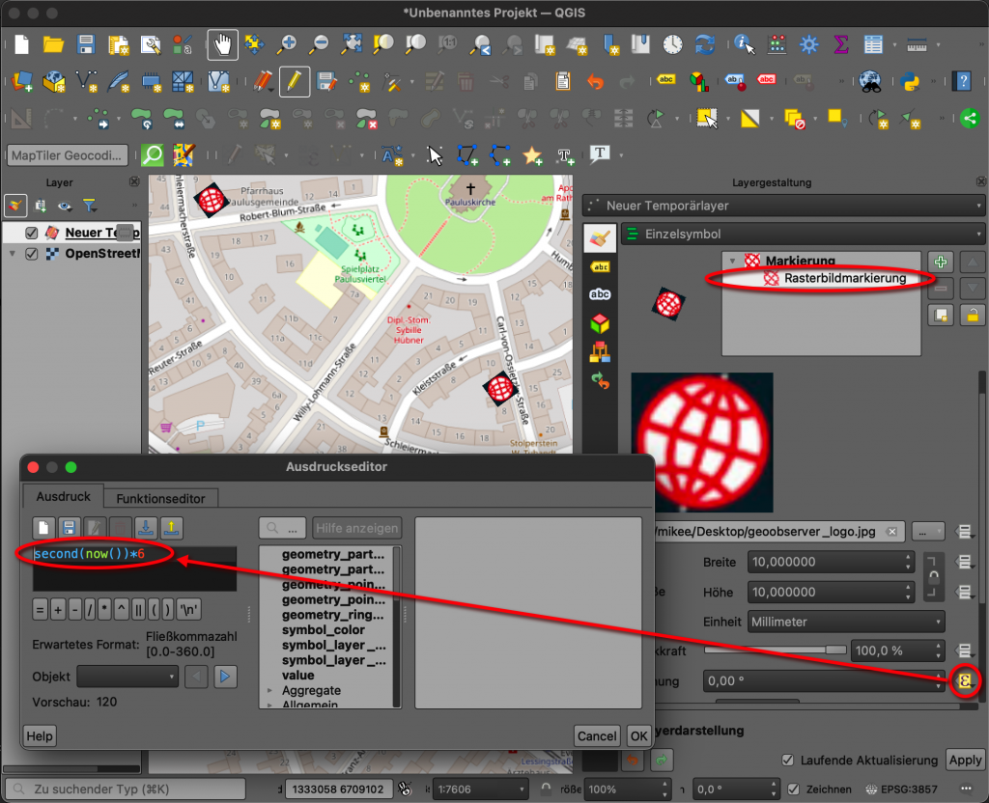Open the Python console icon
Image resolution: width=989 pixels, height=803 pixels.
point(910,81)
